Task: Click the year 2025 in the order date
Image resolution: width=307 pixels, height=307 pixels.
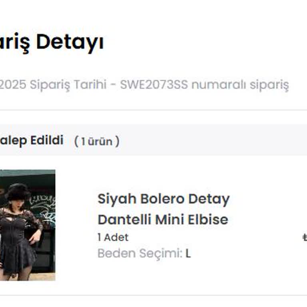Action: point(12,85)
